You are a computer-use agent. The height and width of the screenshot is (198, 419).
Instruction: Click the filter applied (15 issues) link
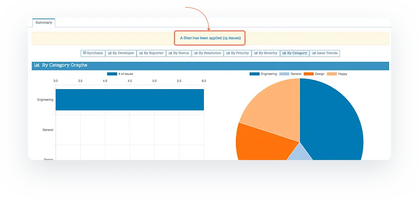tap(210, 38)
